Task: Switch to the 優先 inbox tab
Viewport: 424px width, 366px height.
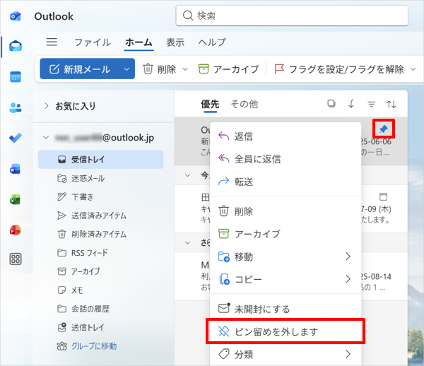Action: [210, 104]
